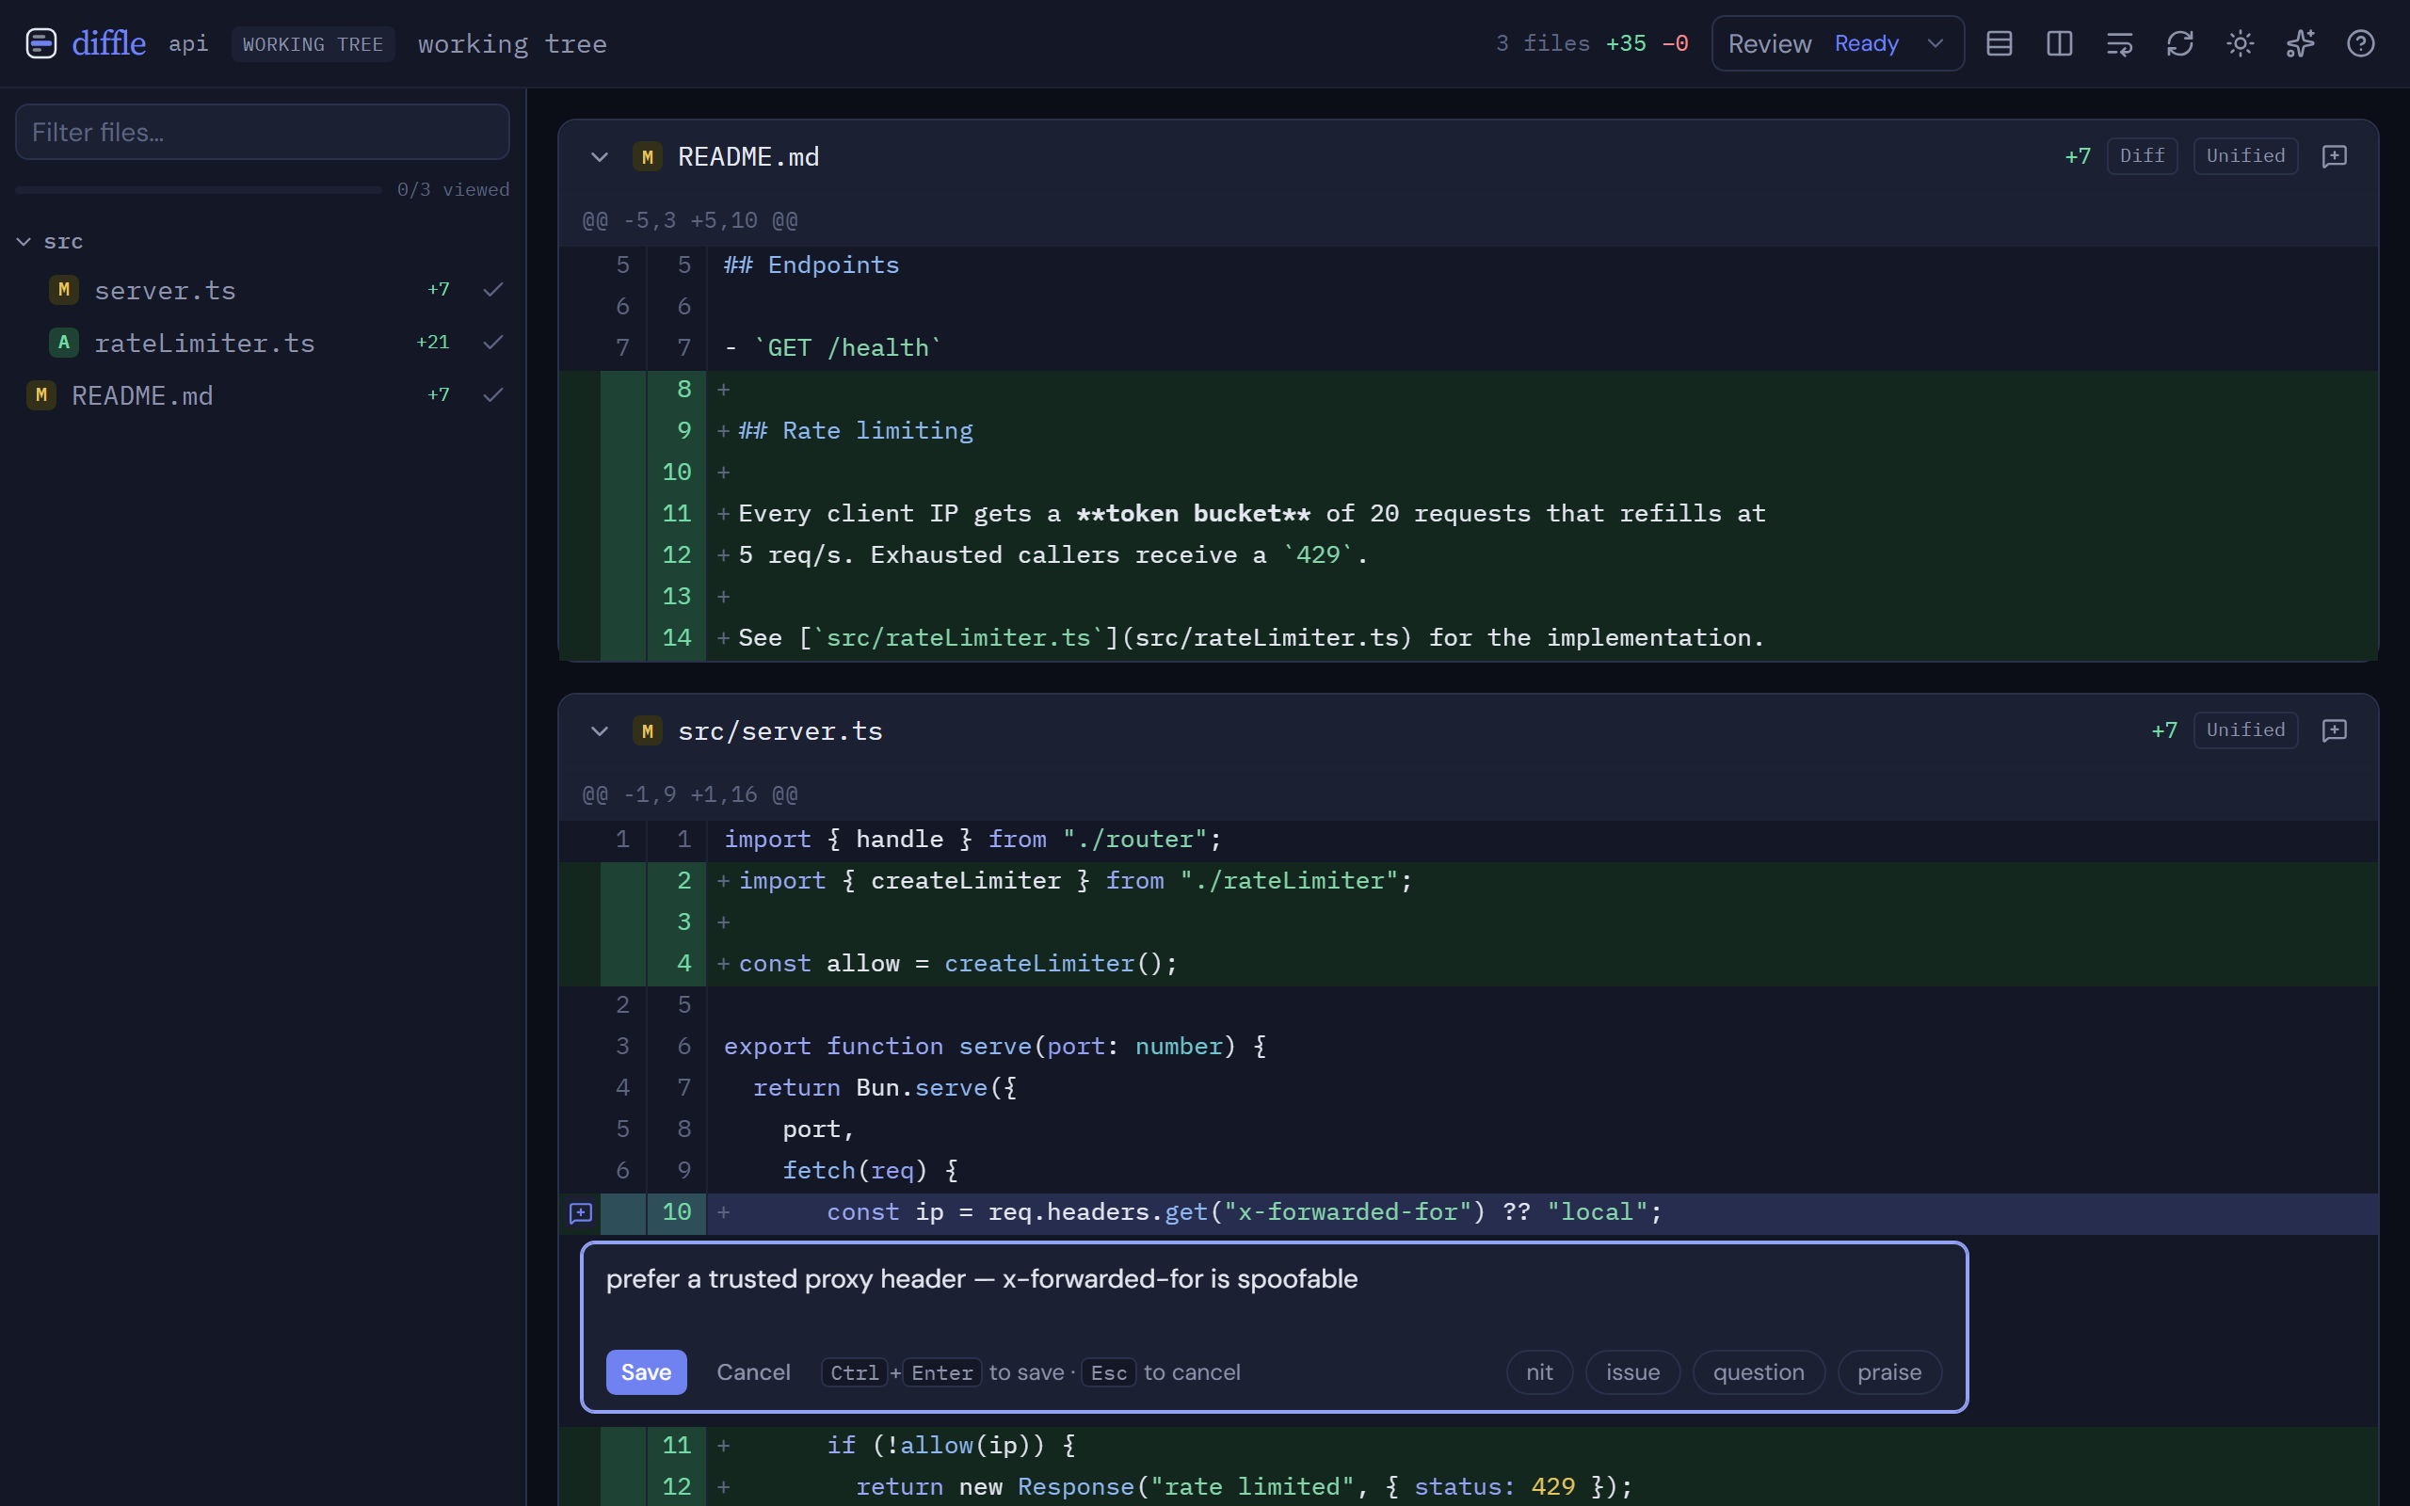The width and height of the screenshot is (2410, 1506).
Task: Click the WORKING TREE badge
Action: tap(313, 44)
